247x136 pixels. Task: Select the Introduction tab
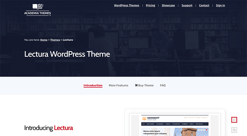click(93, 86)
